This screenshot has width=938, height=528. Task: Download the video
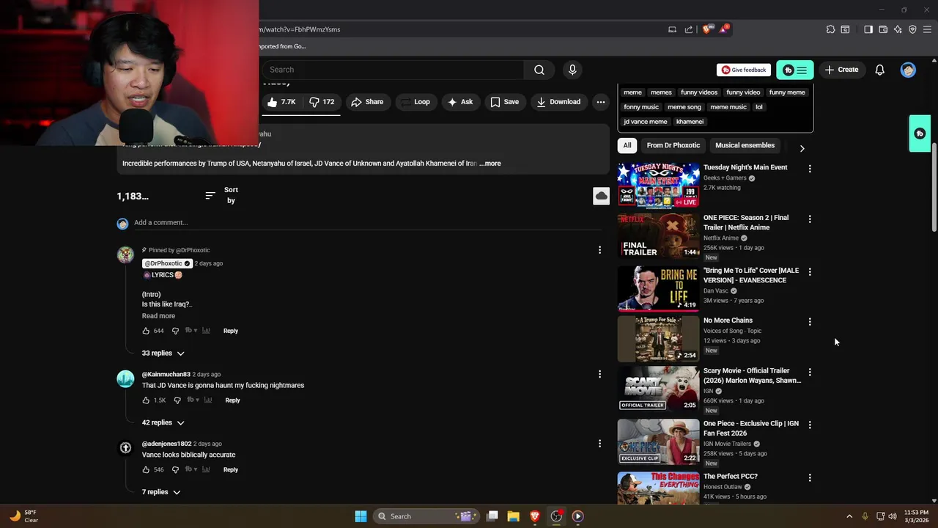coord(558,102)
